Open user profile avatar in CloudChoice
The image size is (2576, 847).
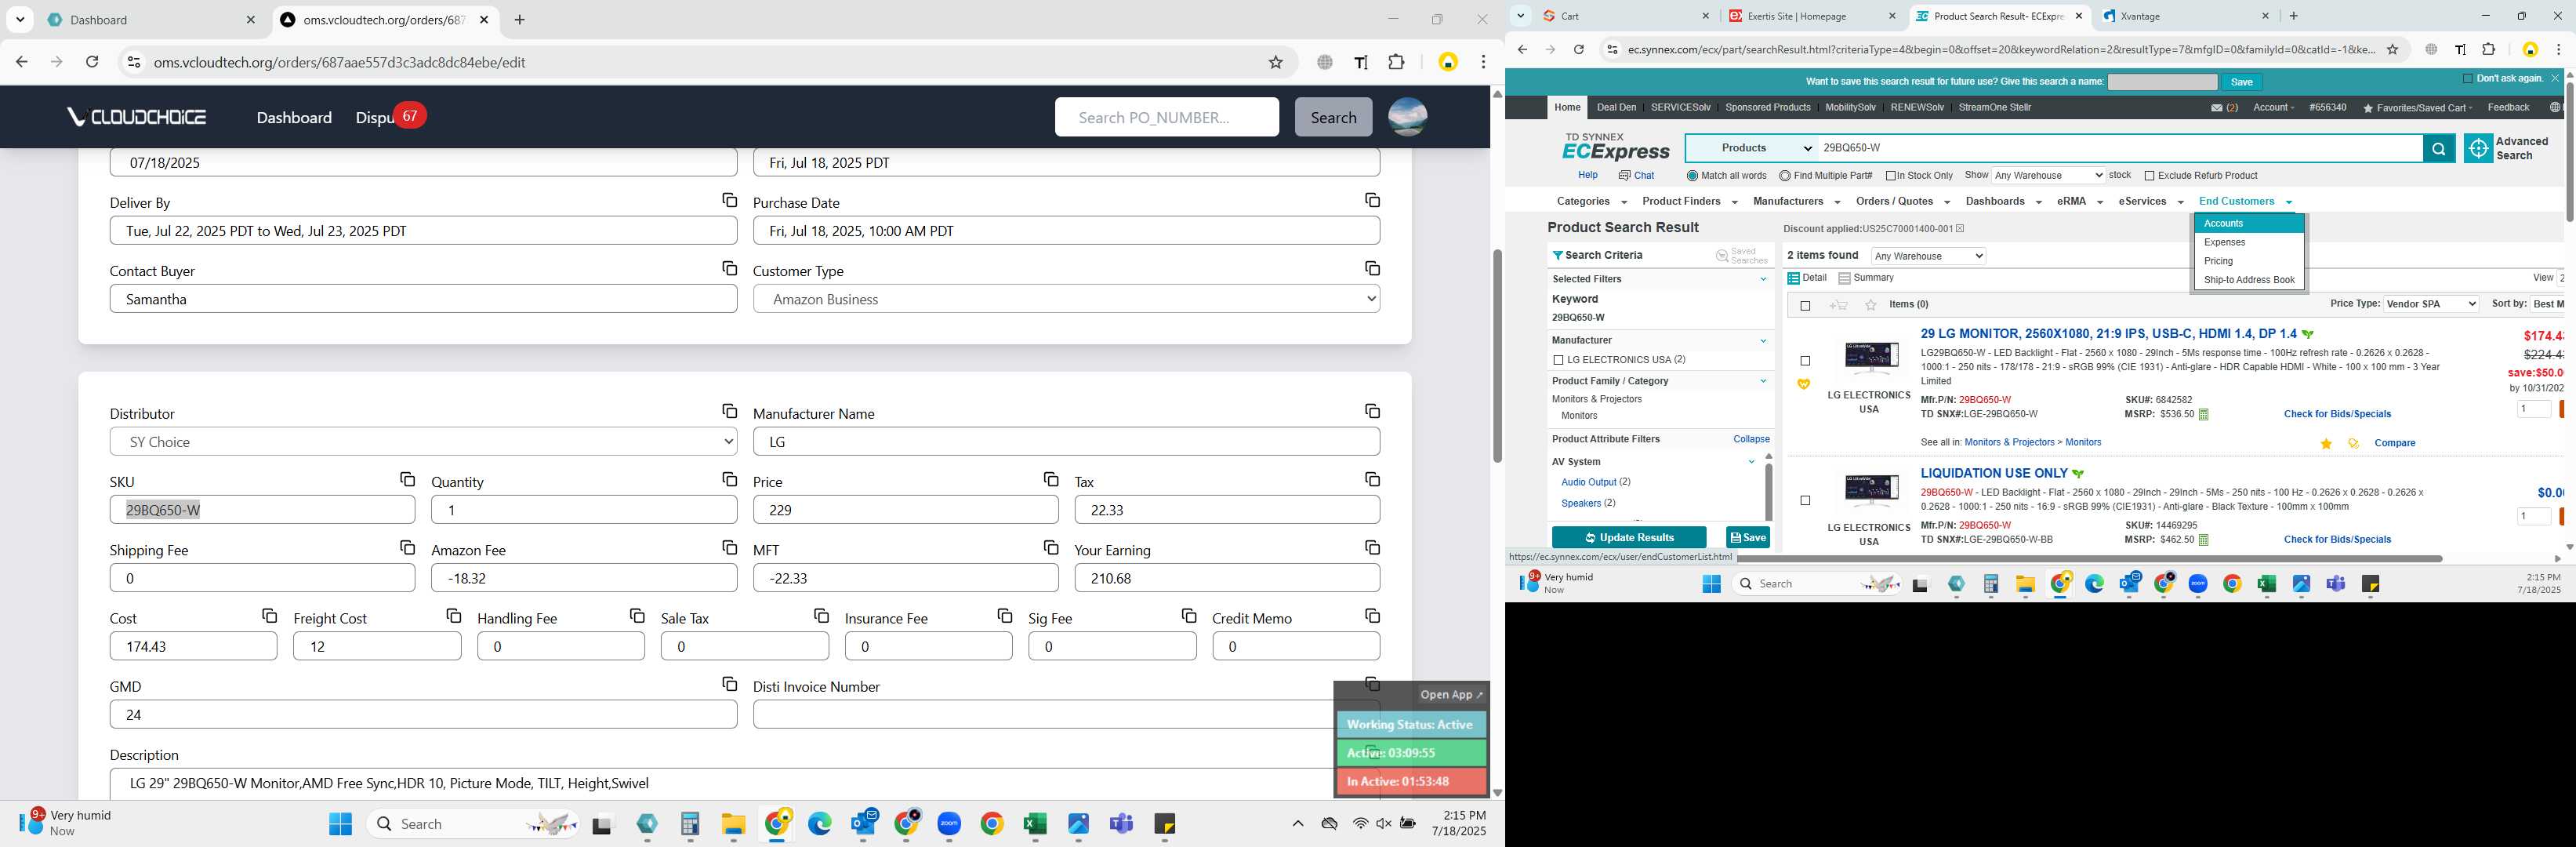pyautogui.click(x=1407, y=117)
